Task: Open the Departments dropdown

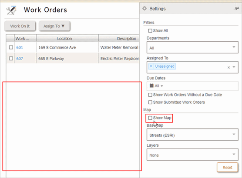Action: click(192, 47)
